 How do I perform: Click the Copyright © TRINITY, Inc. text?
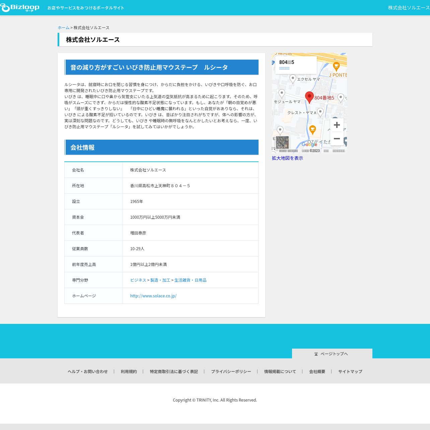[x=215, y=400]
